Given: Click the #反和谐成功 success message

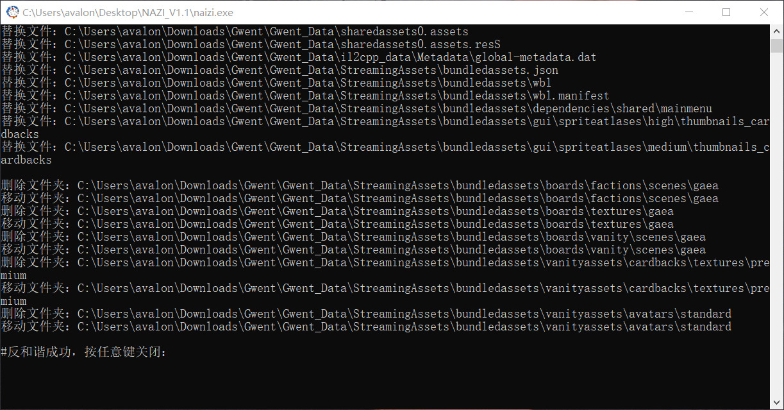Looking at the screenshot, I should coord(83,352).
